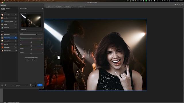184x103 pixels.
Task: Select Yes for satisfied with results
Action: pos(28,60)
